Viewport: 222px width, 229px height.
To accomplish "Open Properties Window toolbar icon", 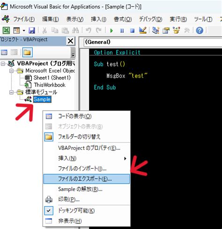I will coord(166,30).
